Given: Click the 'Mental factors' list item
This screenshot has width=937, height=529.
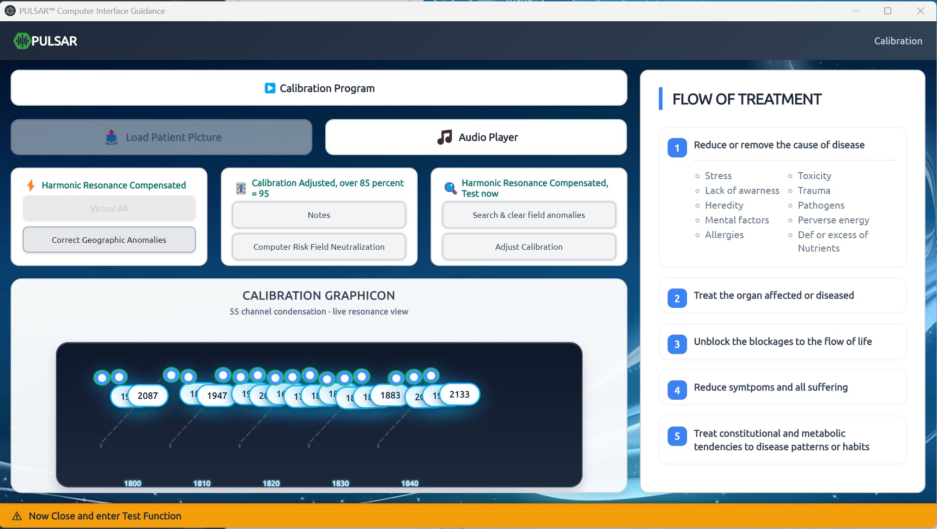Looking at the screenshot, I should coord(737,220).
